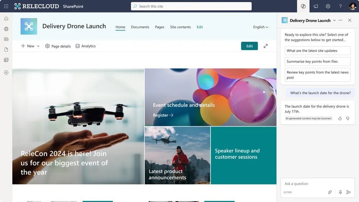Select 'Summarize key points from files' suggestion
The height and width of the screenshot is (202, 359).
point(318,61)
